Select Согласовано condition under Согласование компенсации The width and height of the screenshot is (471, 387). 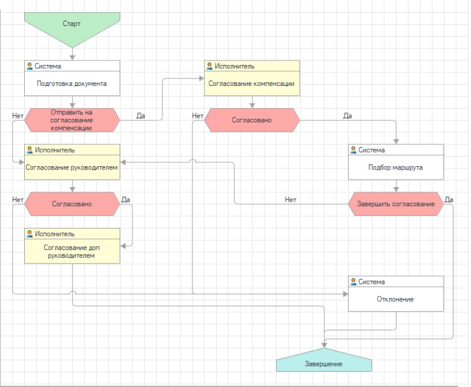tap(252, 120)
